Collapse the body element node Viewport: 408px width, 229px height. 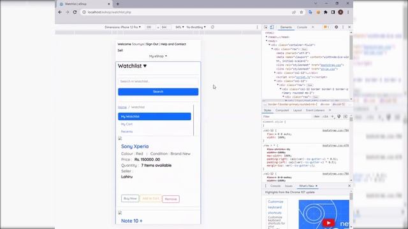click(x=266, y=41)
